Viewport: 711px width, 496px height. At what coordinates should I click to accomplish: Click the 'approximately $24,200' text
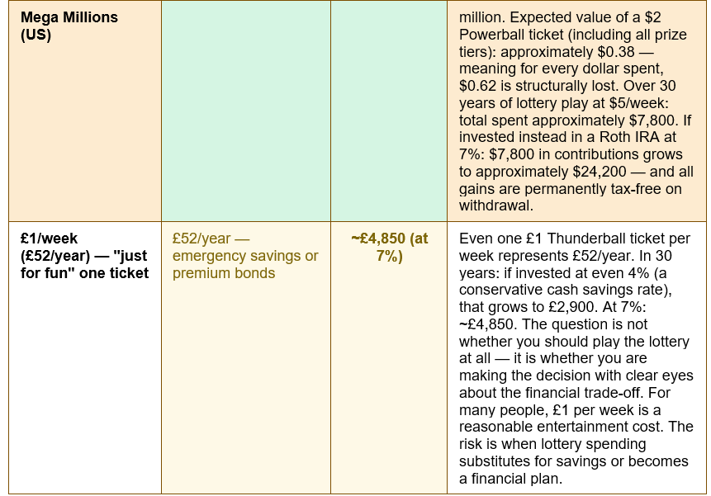(x=551, y=172)
